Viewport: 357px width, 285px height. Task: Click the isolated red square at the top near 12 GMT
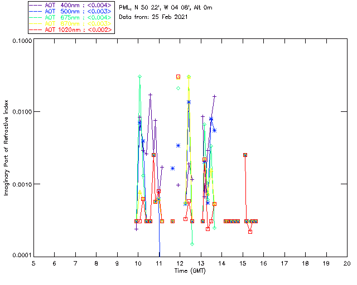(x=178, y=77)
